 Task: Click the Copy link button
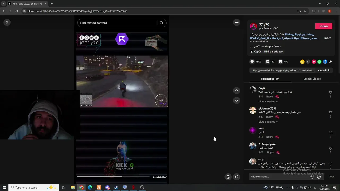coord(324,70)
